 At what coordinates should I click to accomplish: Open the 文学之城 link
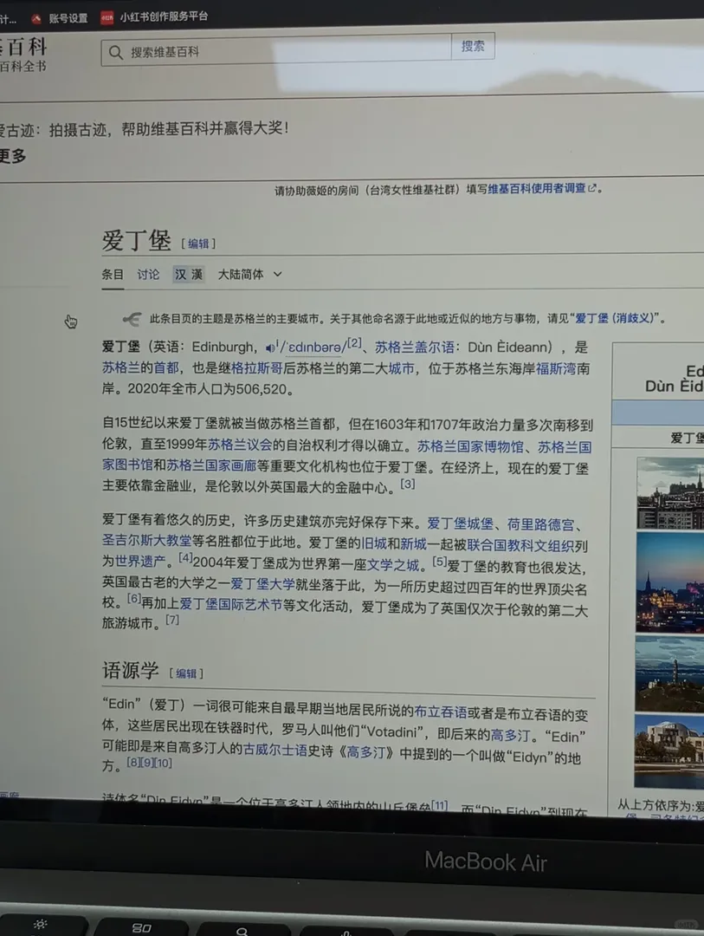(x=392, y=565)
